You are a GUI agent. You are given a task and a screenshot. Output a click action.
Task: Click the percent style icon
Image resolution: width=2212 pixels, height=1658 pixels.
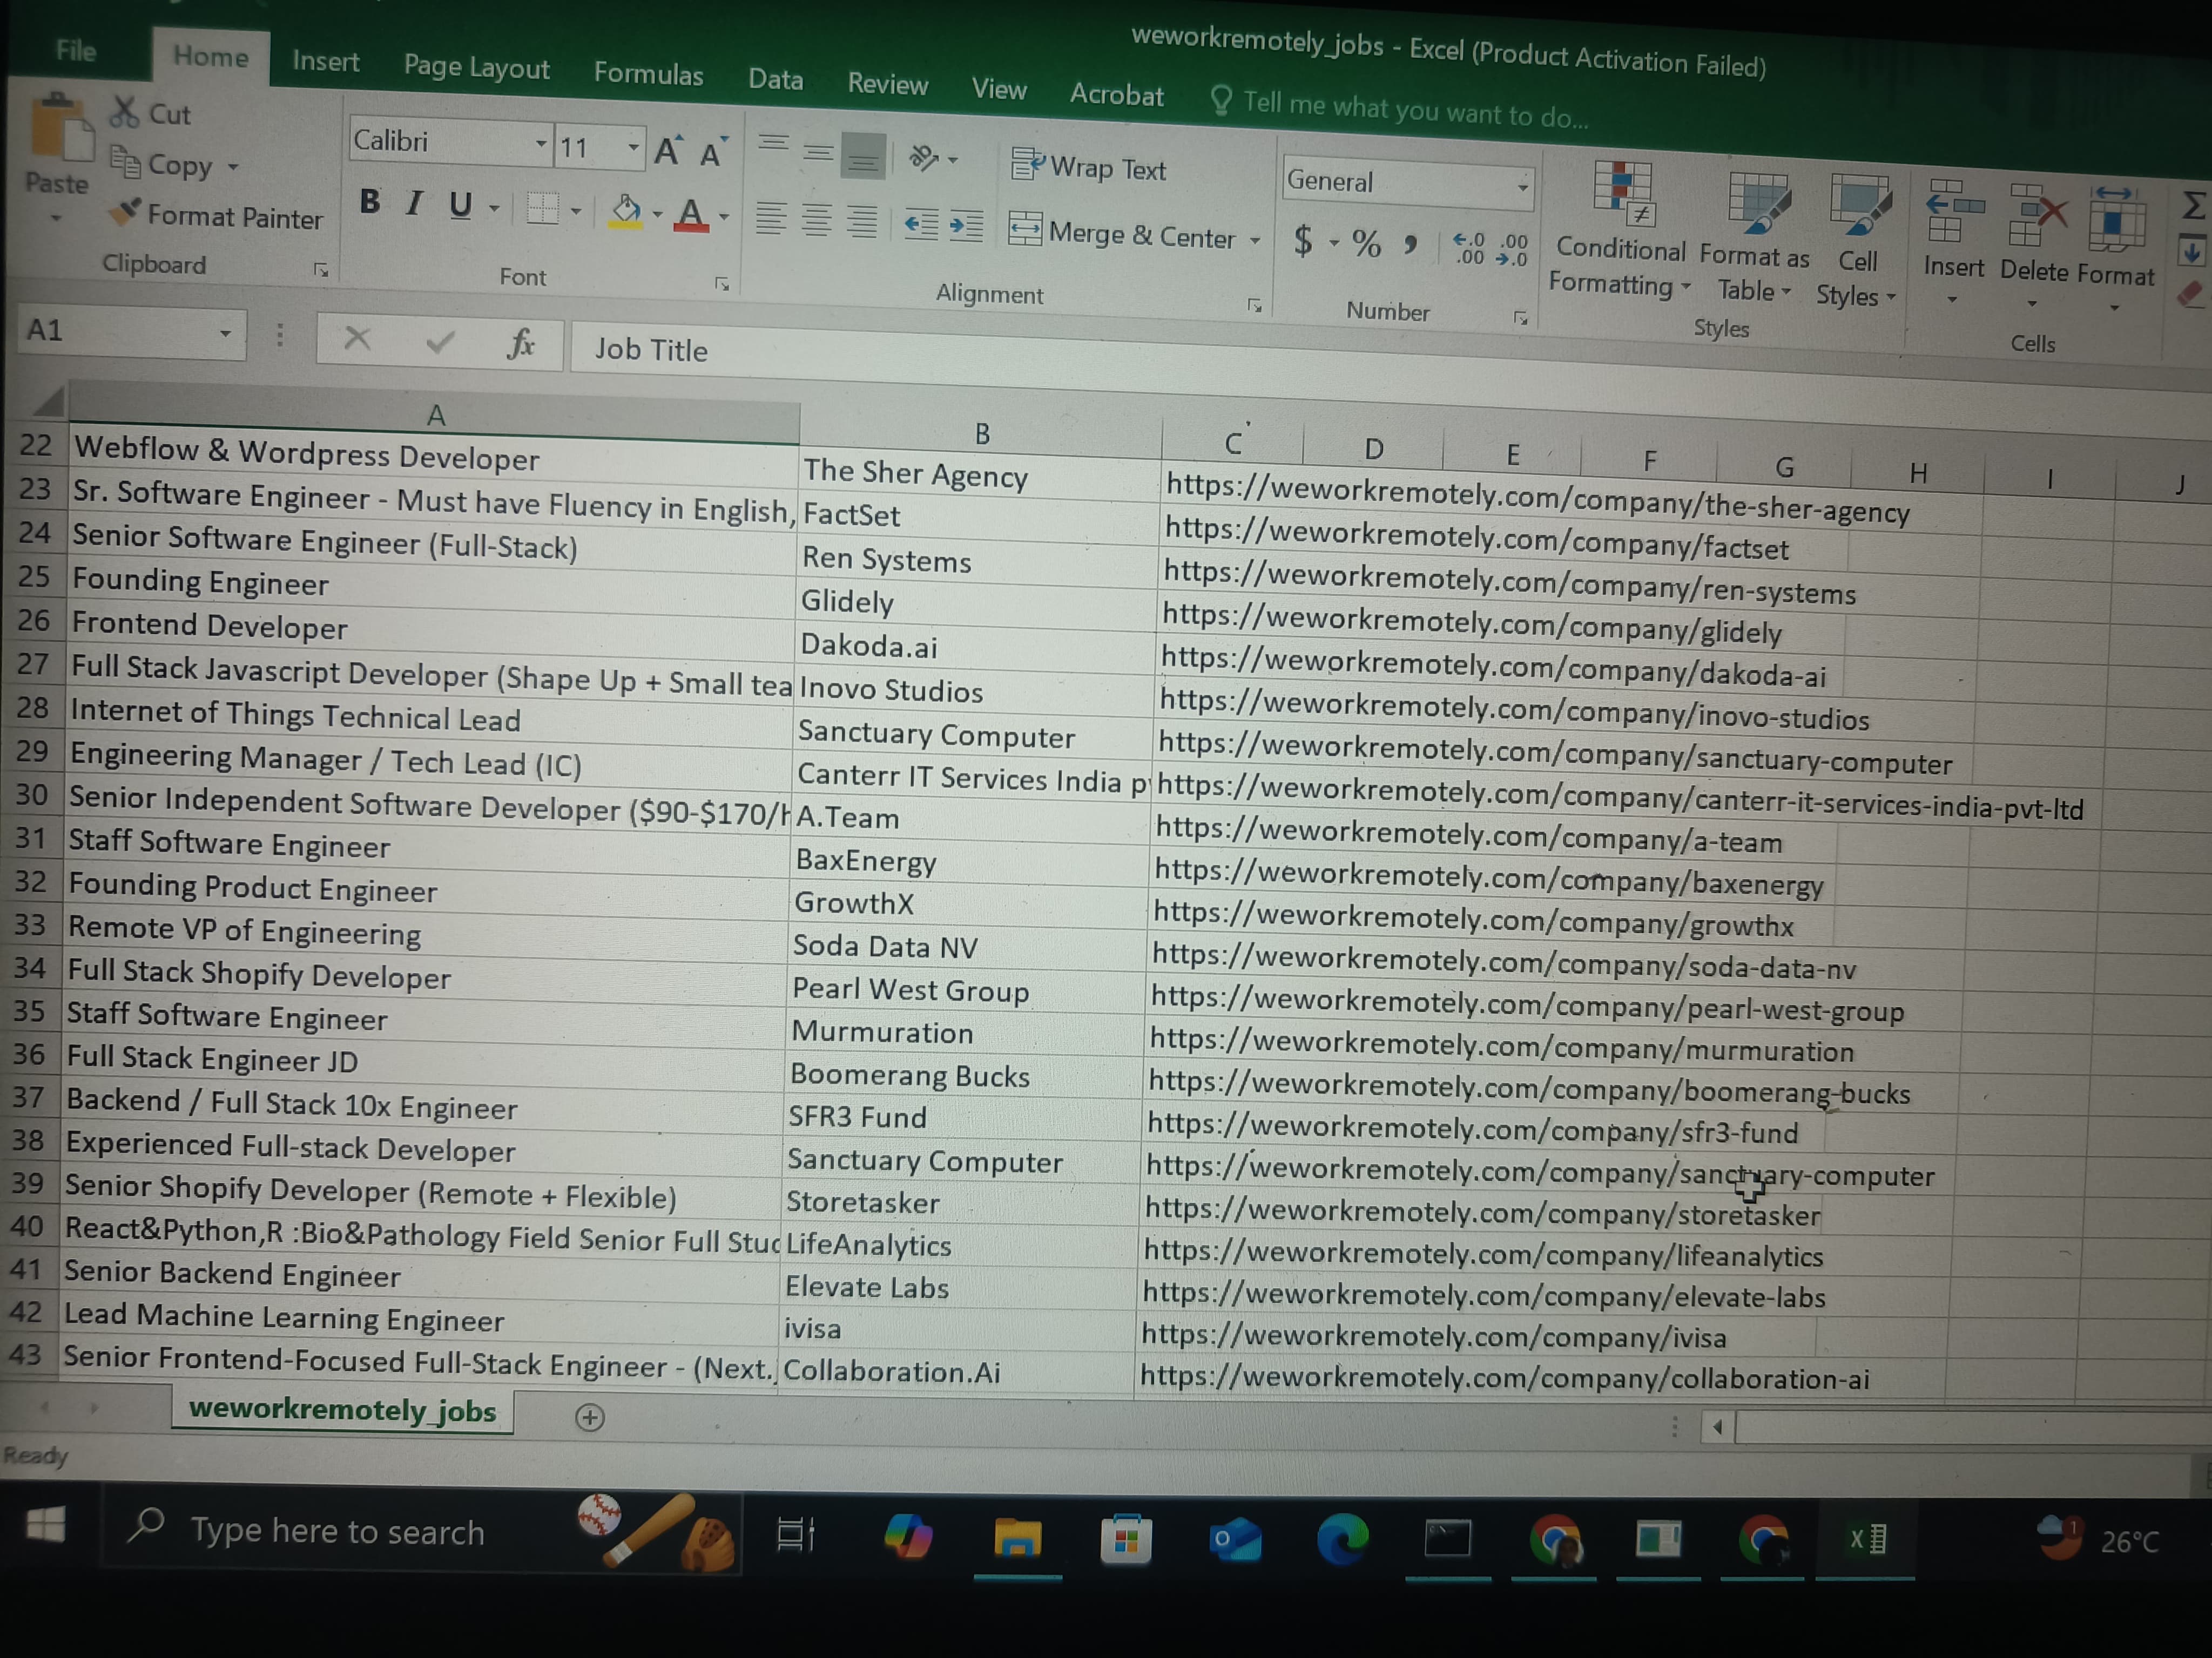tap(1366, 243)
